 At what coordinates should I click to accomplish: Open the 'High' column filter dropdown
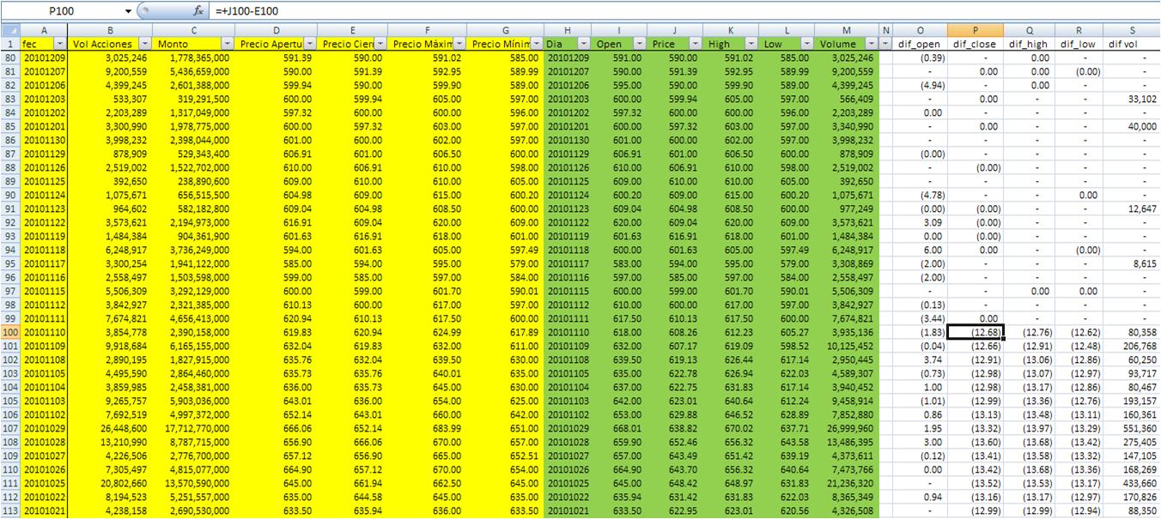pos(751,43)
